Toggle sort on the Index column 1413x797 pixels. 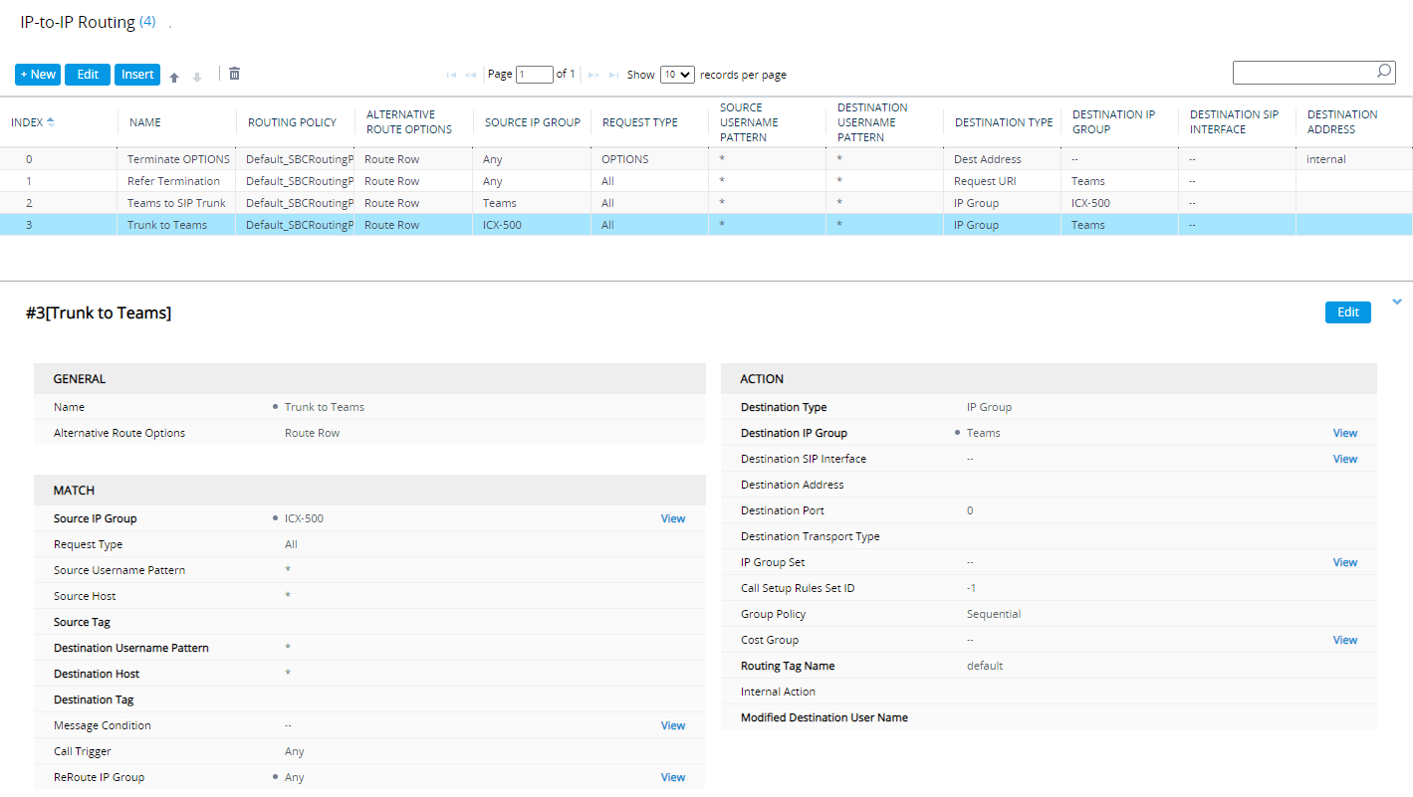click(33, 122)
